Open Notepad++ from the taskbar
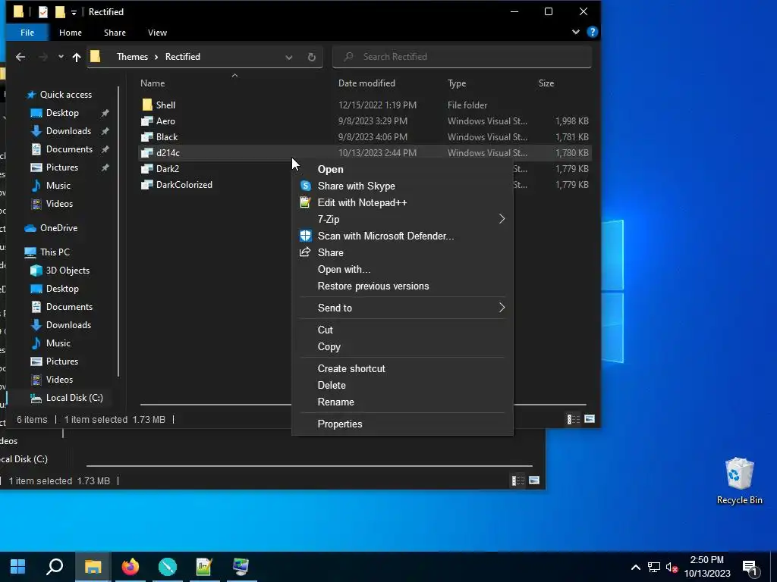The height and width of the screenshot is (582, 777). pyautogui.click(x=204, y=567)
